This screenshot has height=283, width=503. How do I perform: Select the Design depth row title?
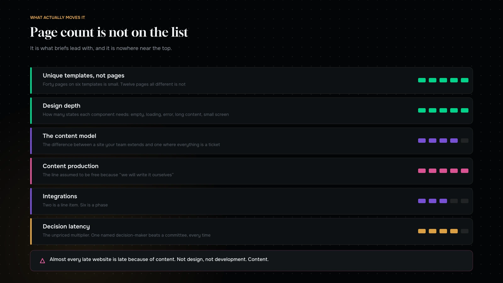pos(62,106)
